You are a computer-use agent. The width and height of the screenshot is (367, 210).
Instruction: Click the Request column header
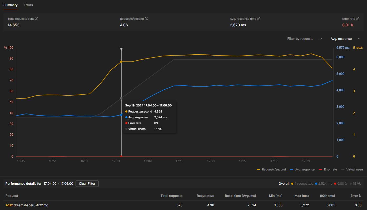12,196
